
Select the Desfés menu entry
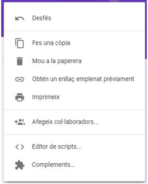click(75, 18)
